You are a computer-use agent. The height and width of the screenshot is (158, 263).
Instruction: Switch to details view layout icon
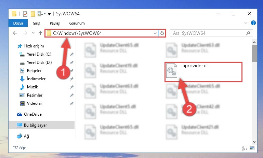click(245, 148)
